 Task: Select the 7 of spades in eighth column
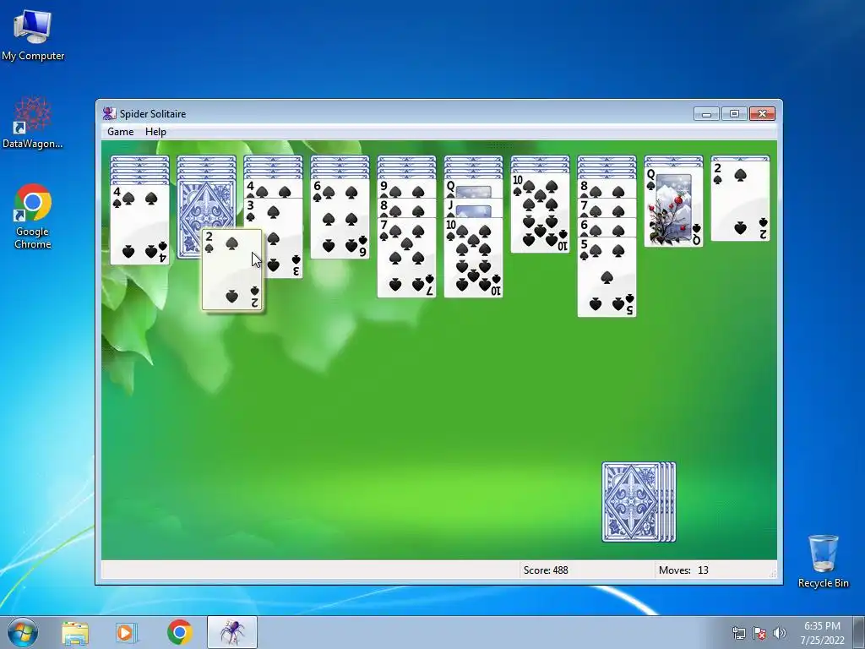coord(607,208)
